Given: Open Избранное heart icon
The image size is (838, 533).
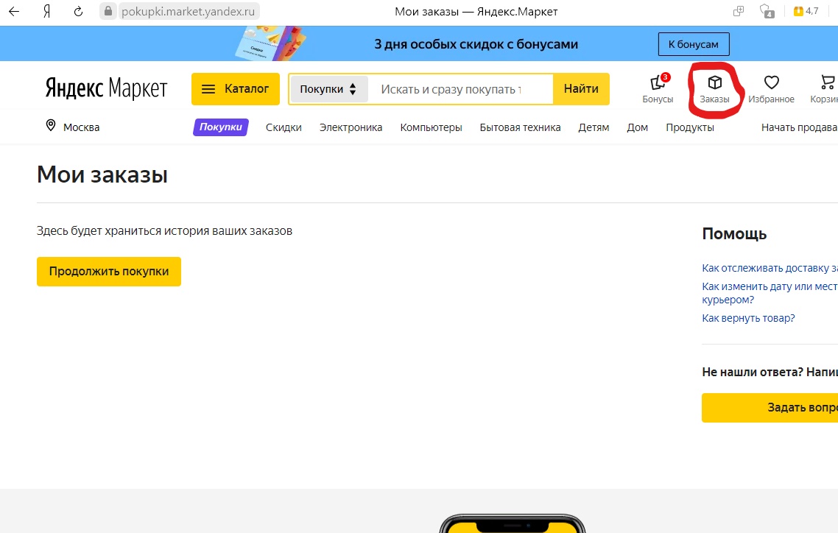Looking at the screenshot, I should (x=771, y=82).
